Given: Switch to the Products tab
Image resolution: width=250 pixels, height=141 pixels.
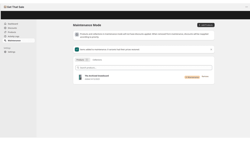Looking at the screenshot, I should [x=82, y=60].
